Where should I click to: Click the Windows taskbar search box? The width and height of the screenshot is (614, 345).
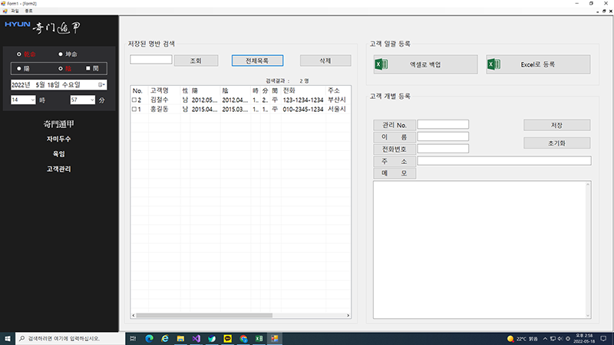[x=70, y=338]
